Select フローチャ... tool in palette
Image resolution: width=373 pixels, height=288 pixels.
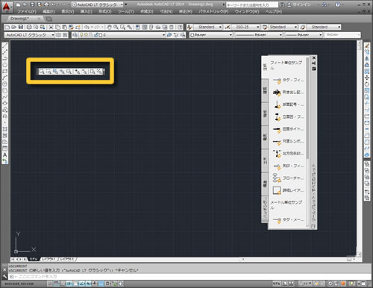[288, 178]
